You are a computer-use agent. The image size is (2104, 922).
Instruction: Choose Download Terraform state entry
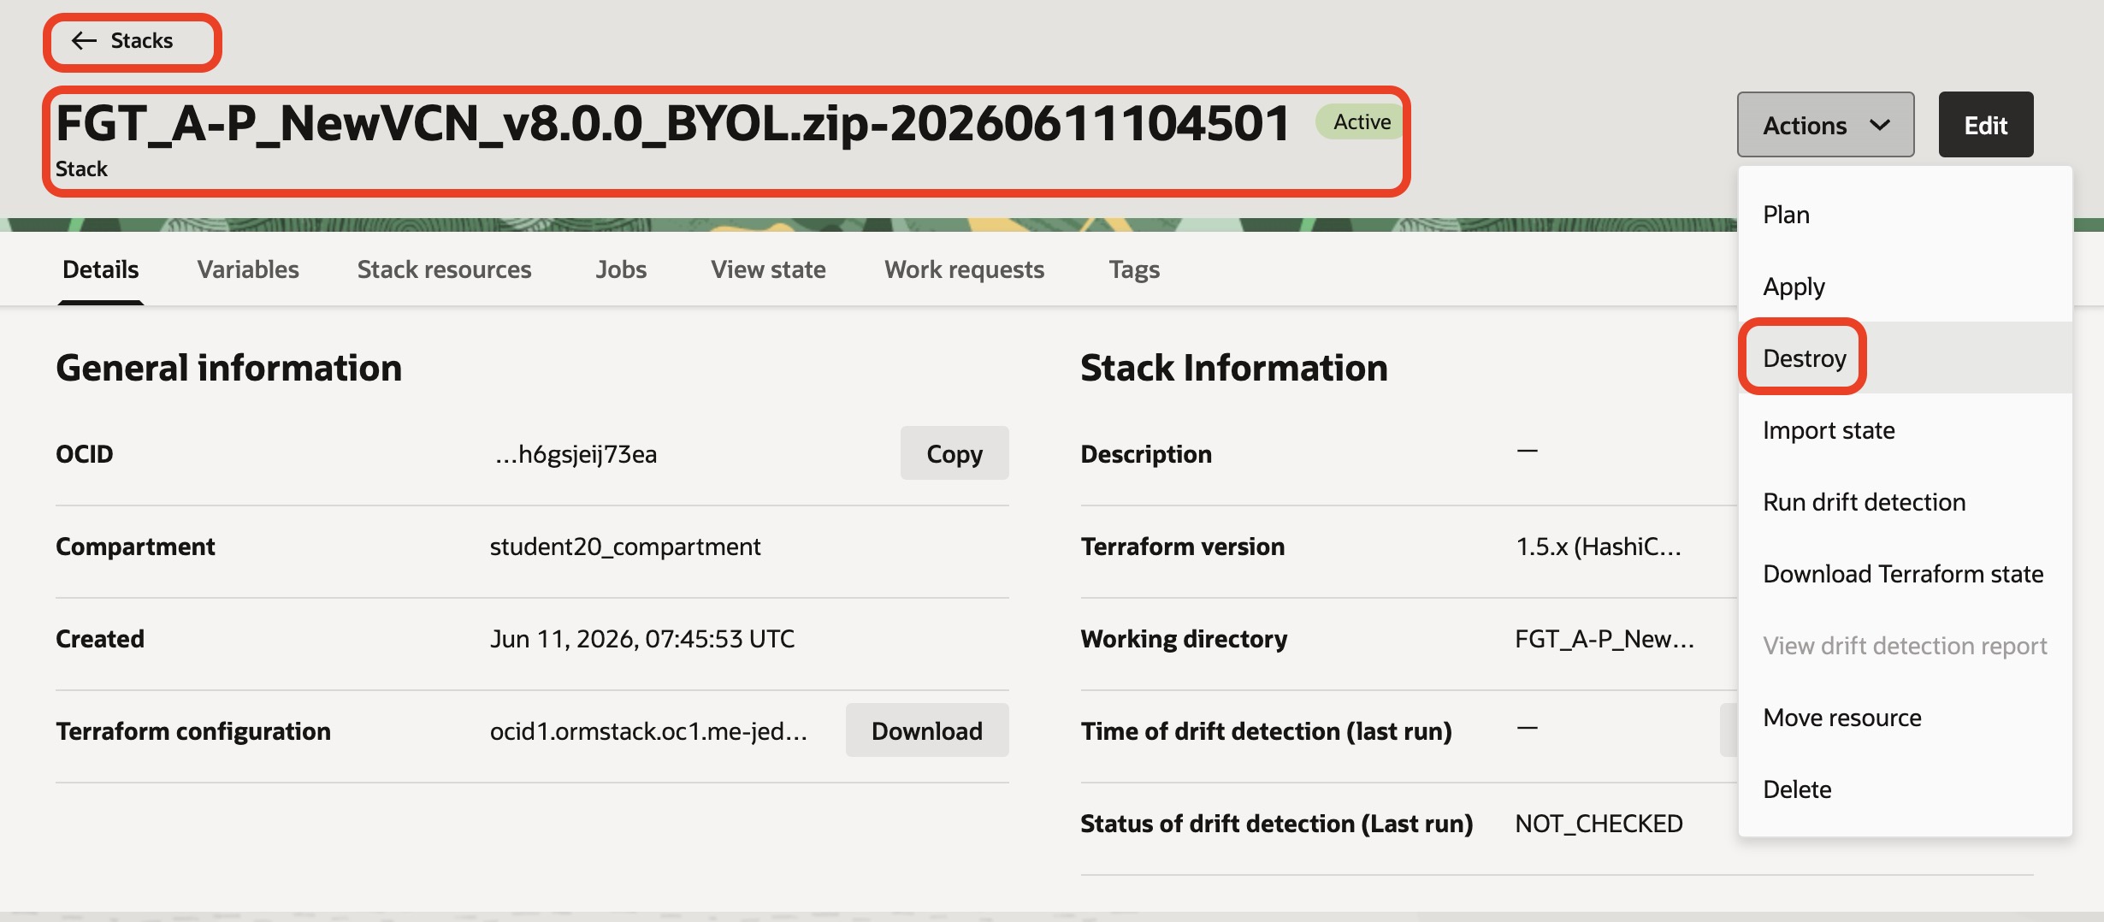point(1905,574)
